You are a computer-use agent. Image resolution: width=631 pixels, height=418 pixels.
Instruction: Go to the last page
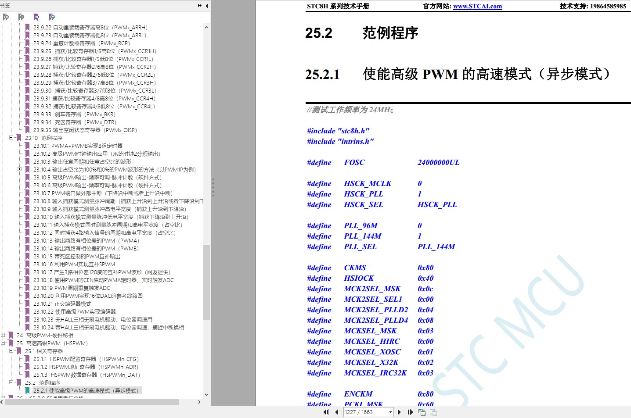tap(411, 412)
